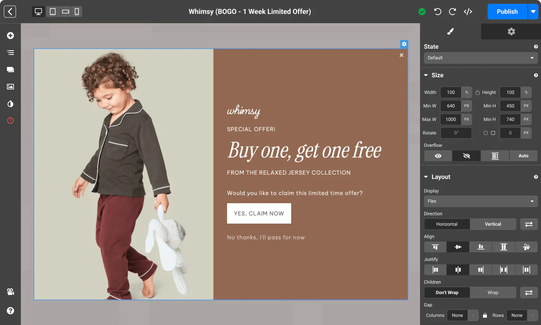The image size is (541, 325).
Task: Open the State dropdown showing Default
Action: [x=480, y=58]
